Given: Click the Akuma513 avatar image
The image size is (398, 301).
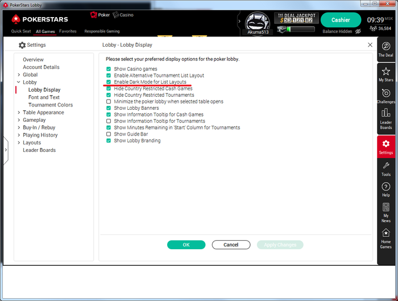Looking at the screenshot, I should coord(258,22).
